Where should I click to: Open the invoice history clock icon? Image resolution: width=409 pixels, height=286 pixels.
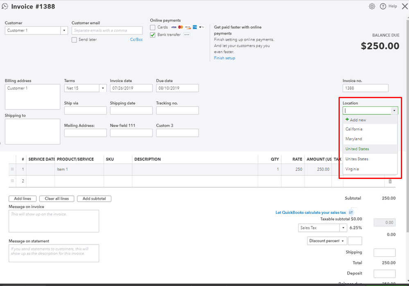coord(5,6)
